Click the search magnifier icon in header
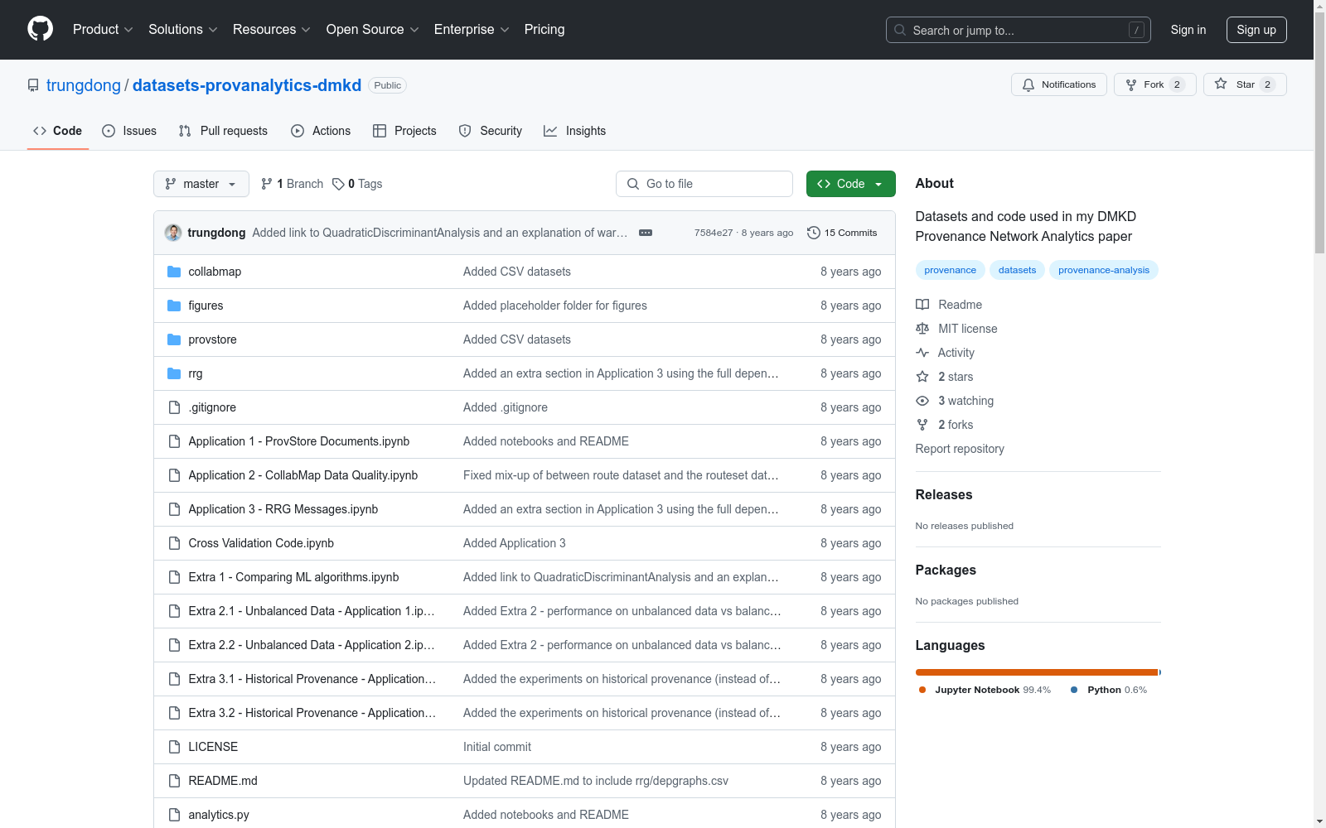The width and height of the screenshot is (1326, 828). (900, 30)
